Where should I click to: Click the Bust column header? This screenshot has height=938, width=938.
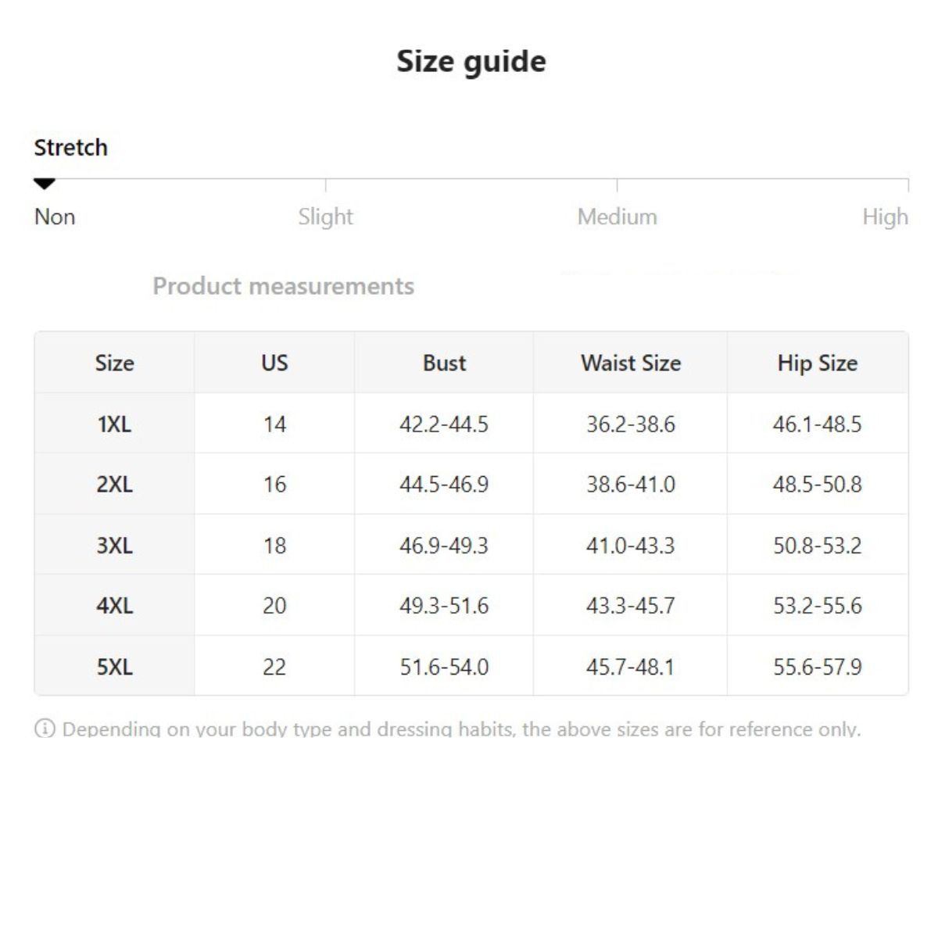click(x=444, y=363)
